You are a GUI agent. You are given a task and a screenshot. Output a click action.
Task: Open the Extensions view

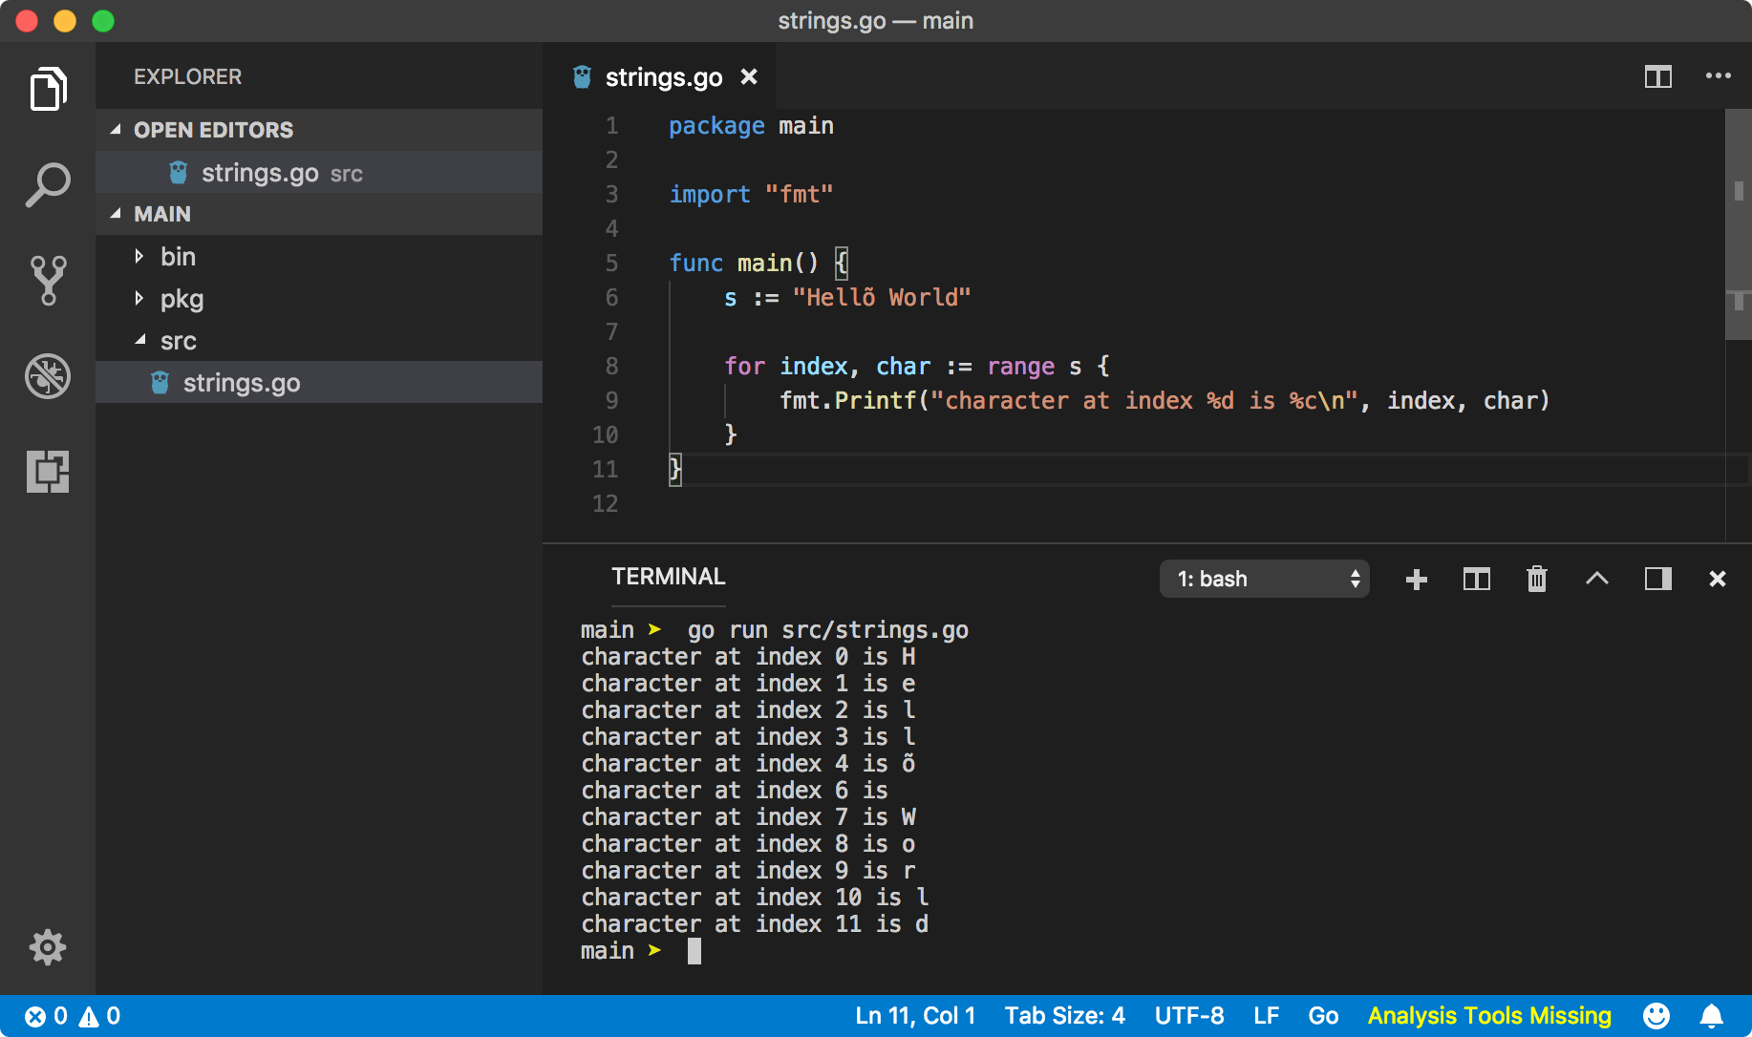[x=47, y=472]
